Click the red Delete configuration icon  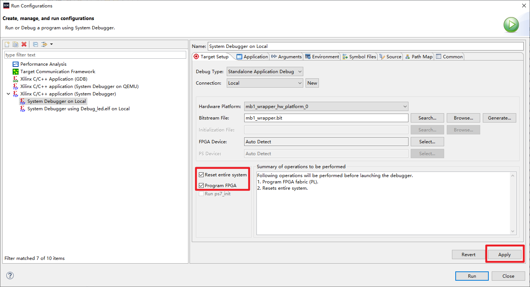coord(24,44)
